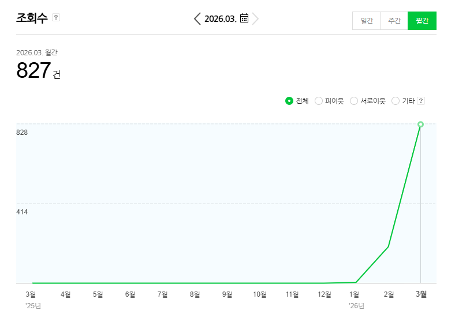This screenshot has height=314, width=455.
Task: Open the calendar date picker icon
Action: coord(244,18)
